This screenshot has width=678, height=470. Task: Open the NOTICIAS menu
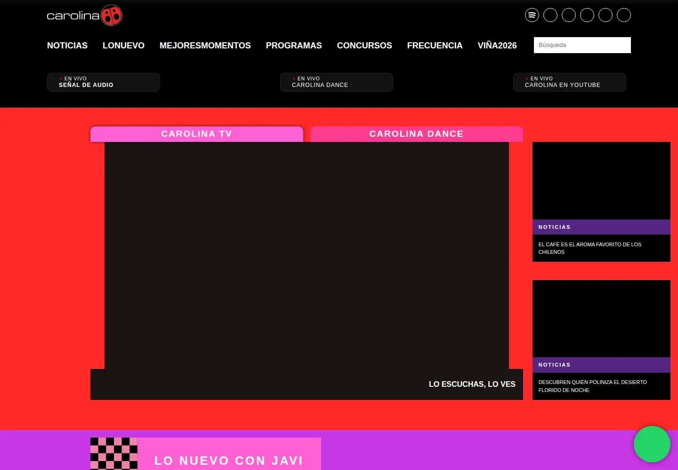tap(67, 46)
